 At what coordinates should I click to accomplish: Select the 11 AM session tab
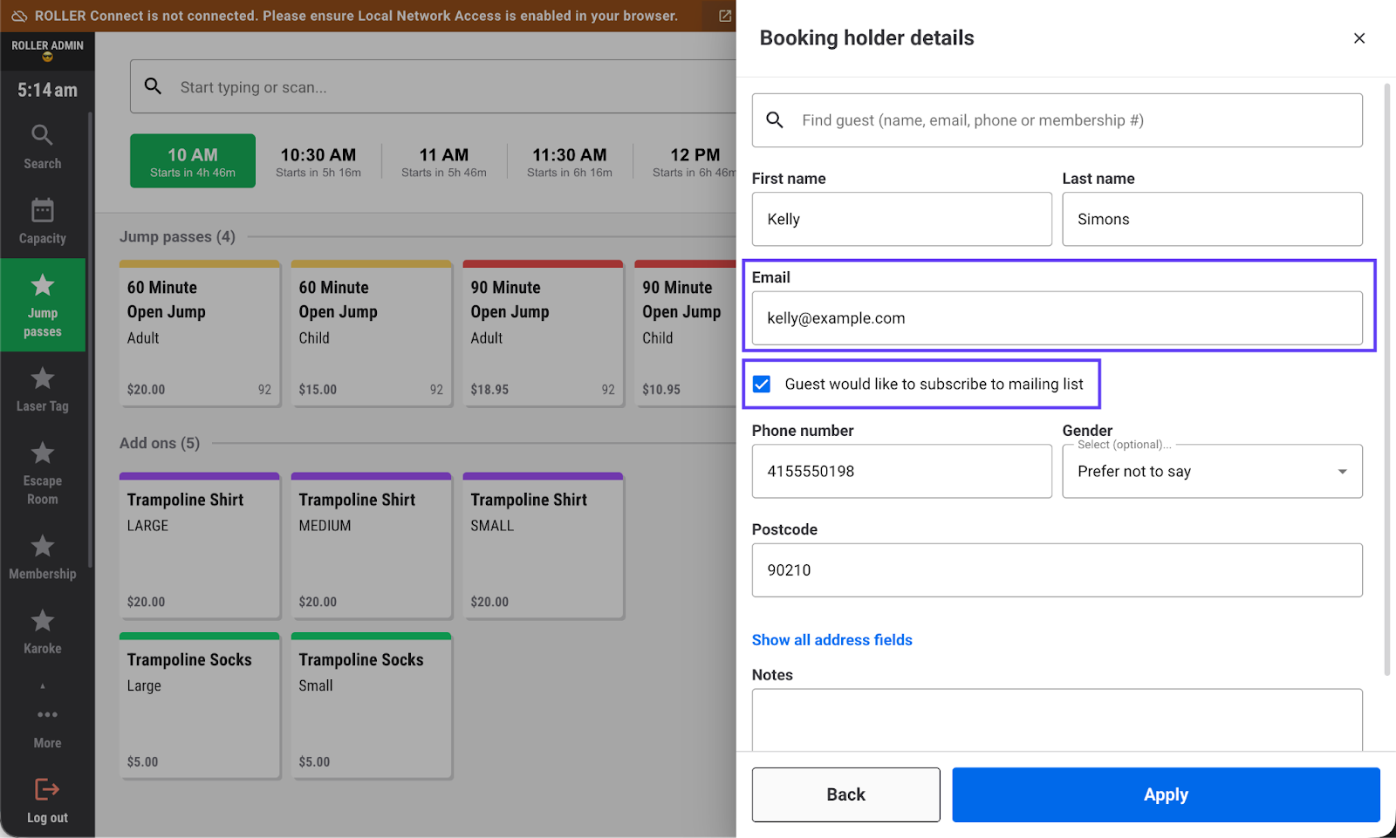[x=444, y=161]
